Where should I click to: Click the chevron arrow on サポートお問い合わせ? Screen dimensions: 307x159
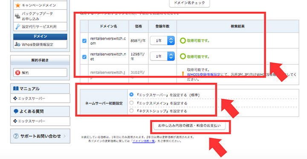(x=65, y=136)
